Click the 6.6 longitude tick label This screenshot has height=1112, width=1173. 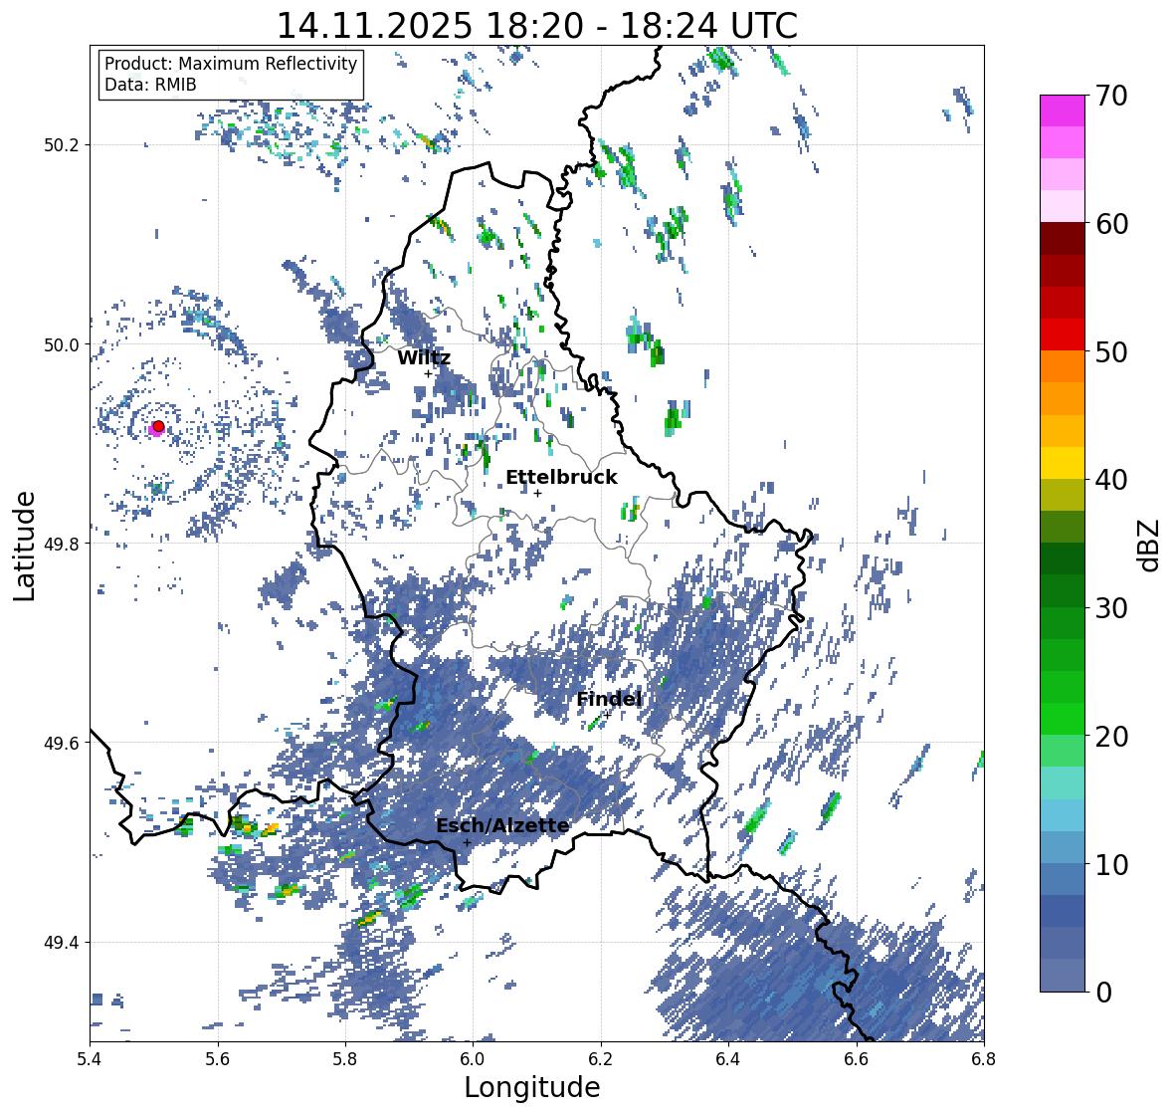click(857, 1059)
